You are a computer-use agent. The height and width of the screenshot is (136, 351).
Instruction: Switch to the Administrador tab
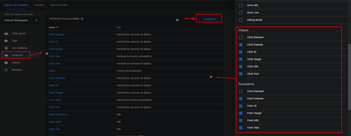pyautogui.click(x=59, y=5)
